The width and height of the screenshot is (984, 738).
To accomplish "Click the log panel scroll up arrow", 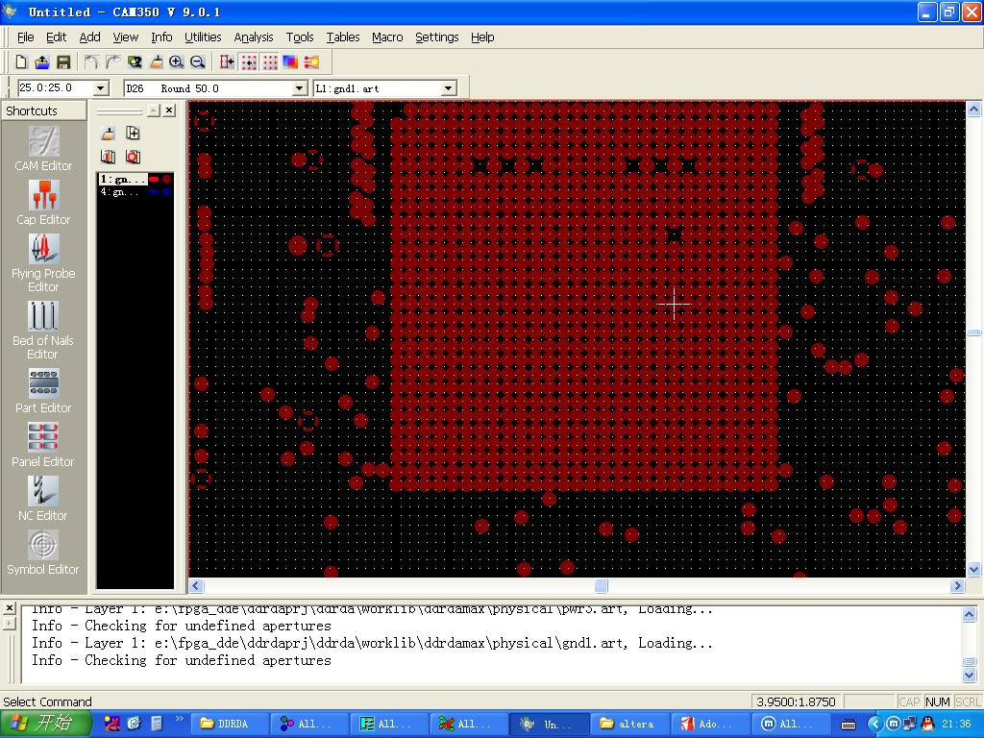I will coord(969,614).
